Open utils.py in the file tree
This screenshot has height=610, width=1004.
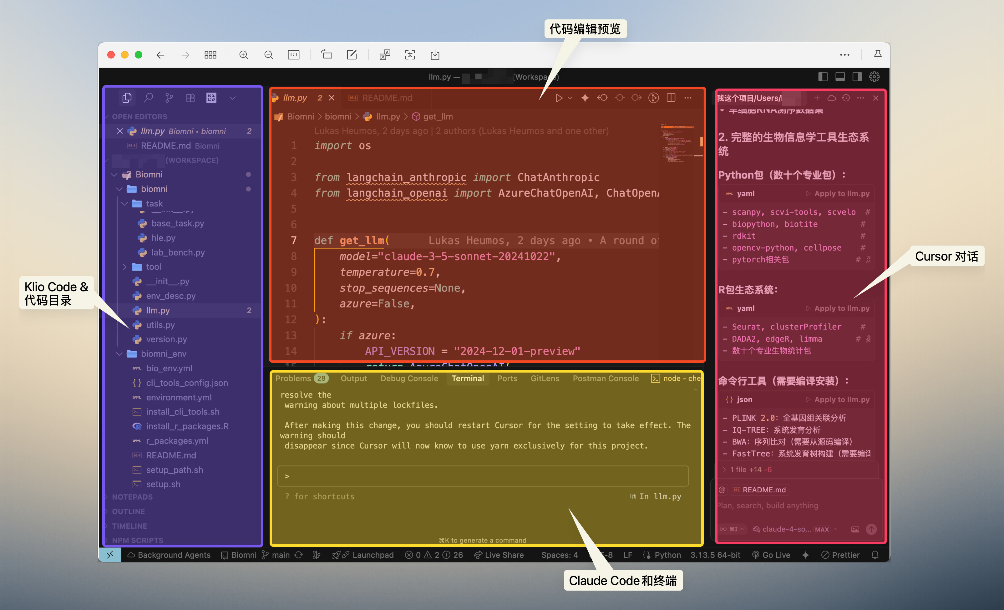tap(160, 325)
